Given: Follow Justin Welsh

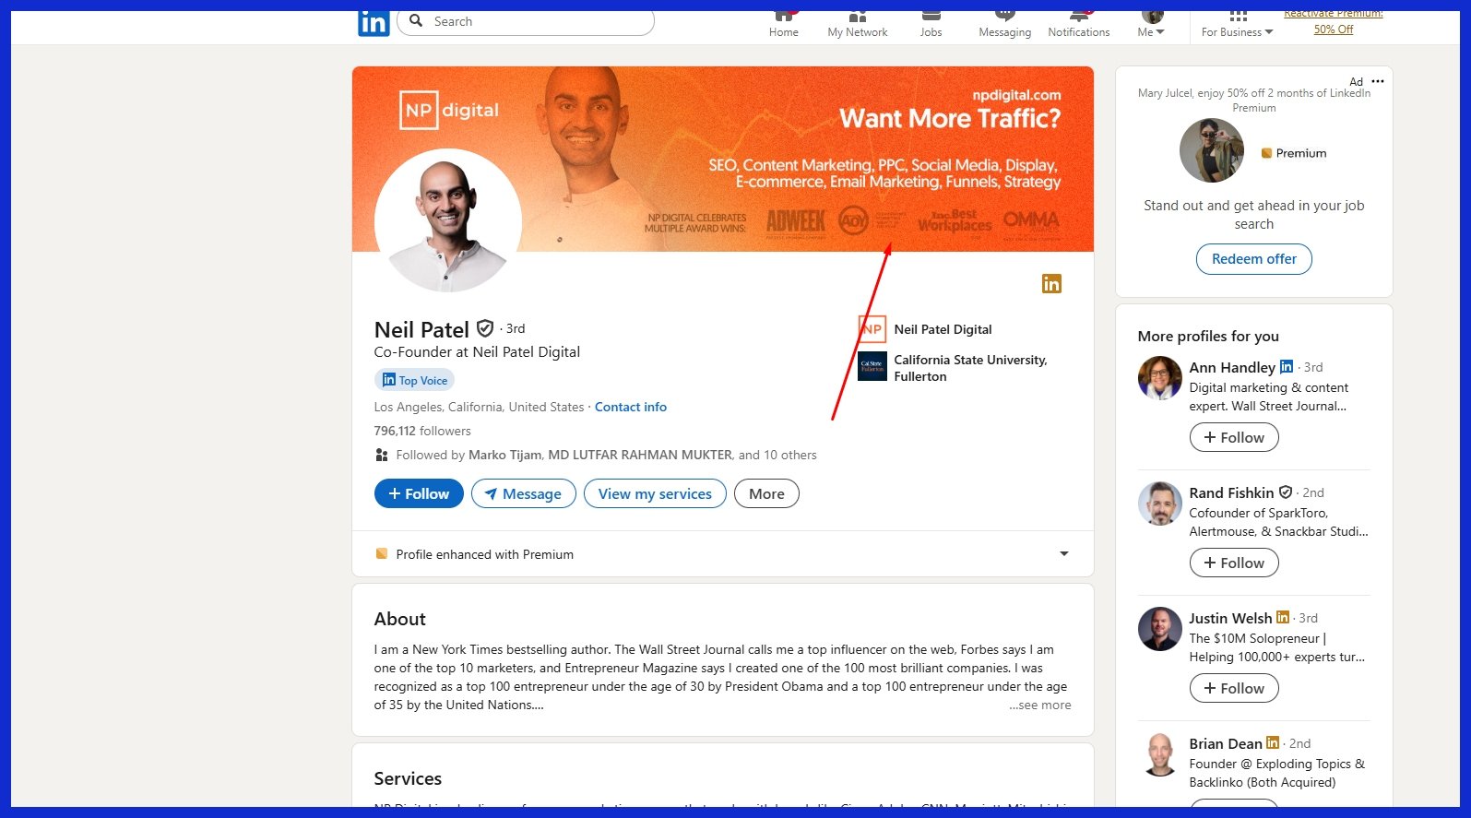Looking at the screenshot, I should (x=1234, y=688).
